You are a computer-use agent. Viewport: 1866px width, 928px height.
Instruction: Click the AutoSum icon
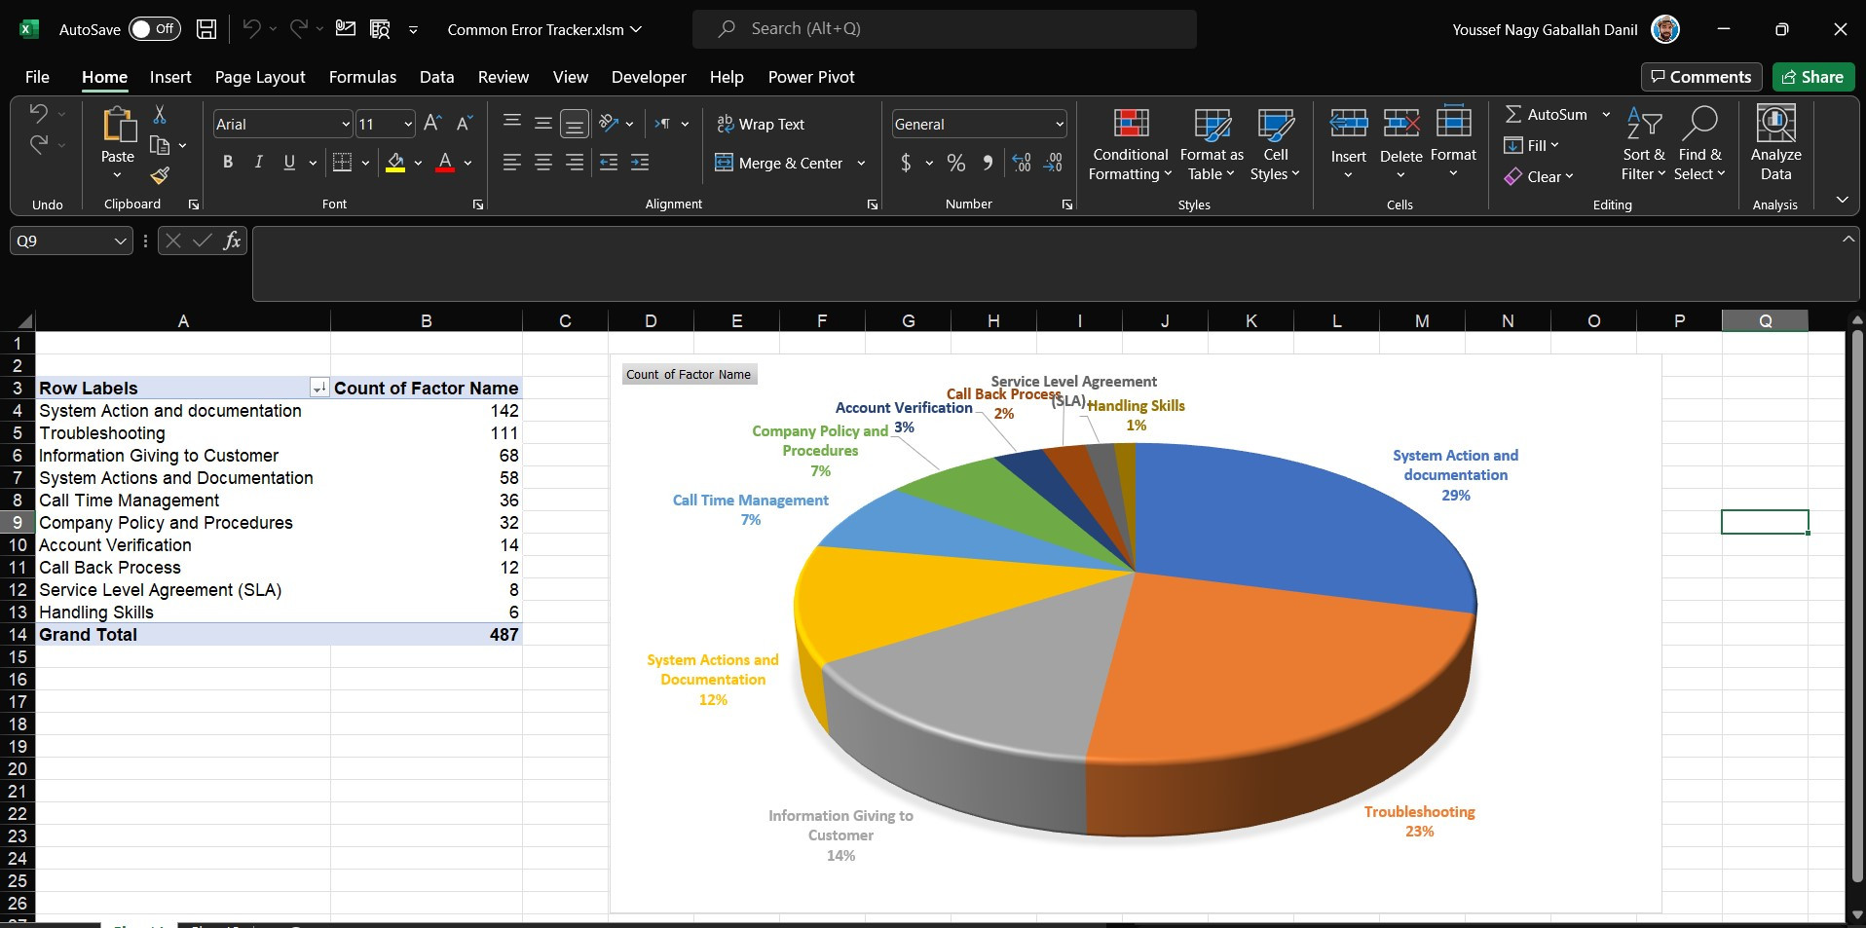pos(1514,114)
